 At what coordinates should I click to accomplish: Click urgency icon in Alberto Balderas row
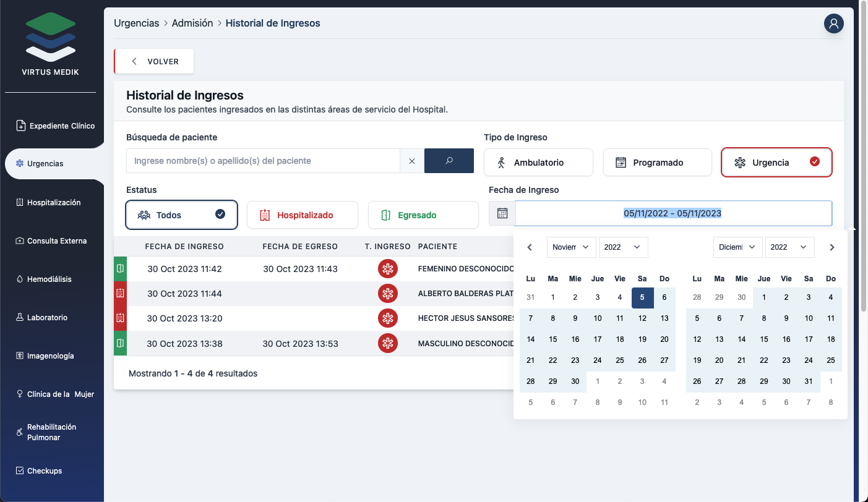[x=388, y=294]
